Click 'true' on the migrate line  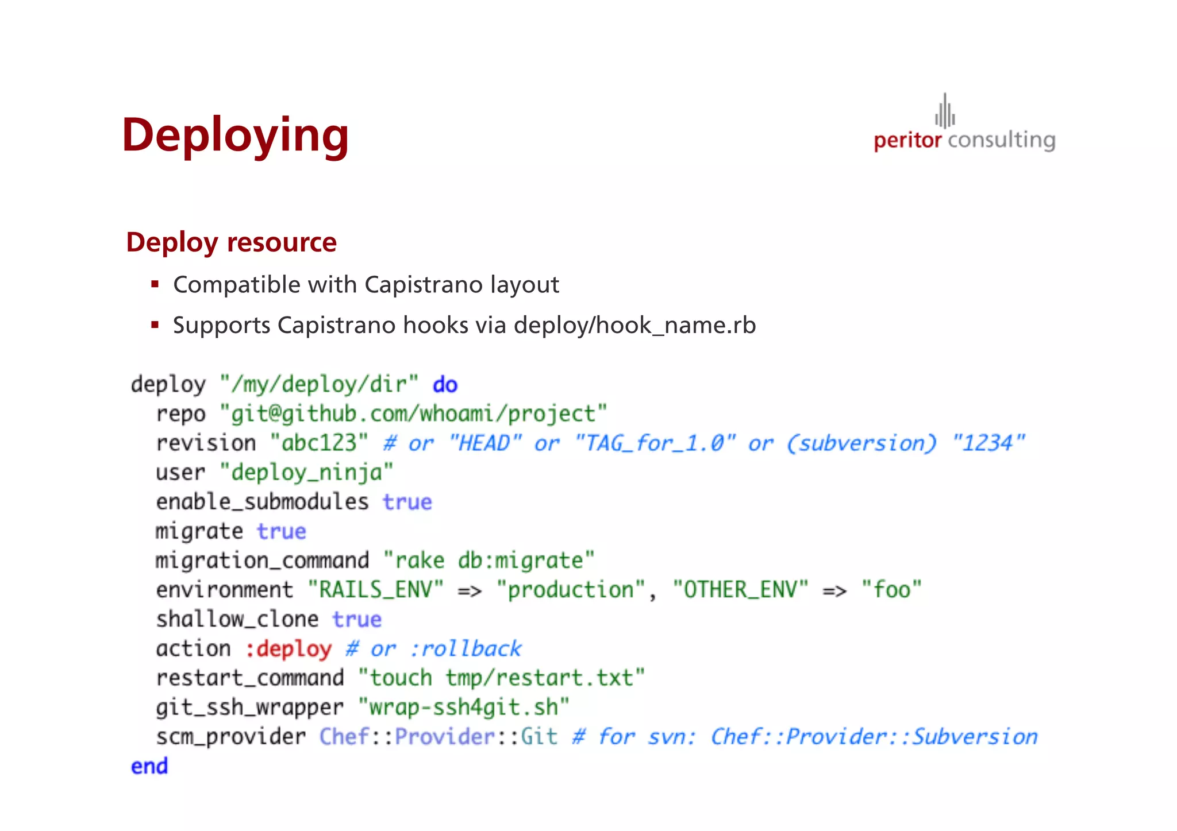tap(281, 531)
